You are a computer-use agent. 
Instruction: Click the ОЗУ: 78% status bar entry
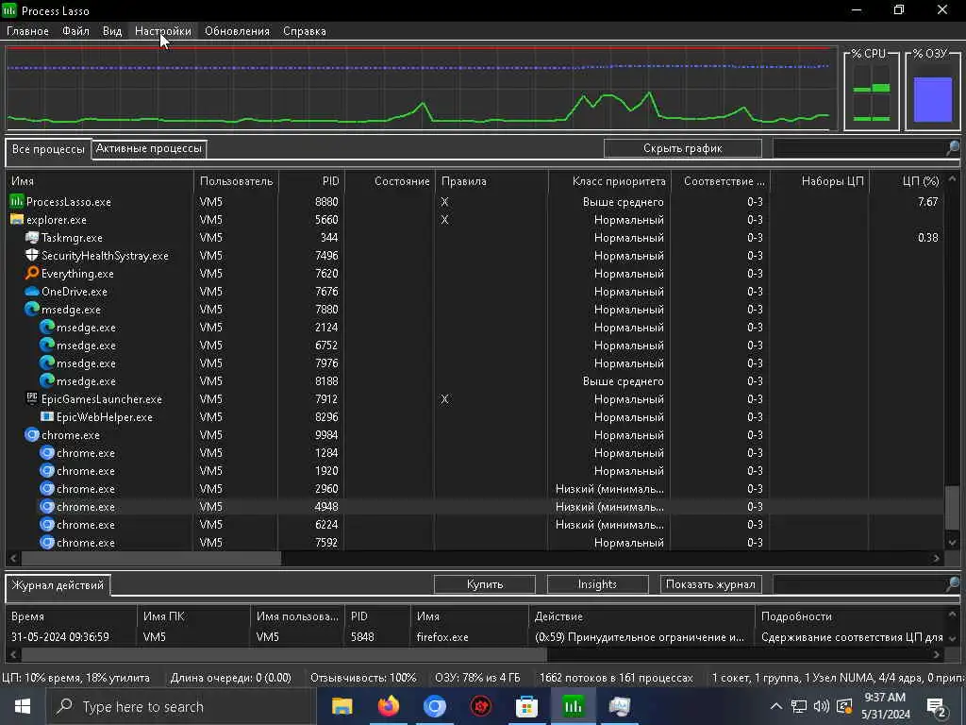point(477,678)
